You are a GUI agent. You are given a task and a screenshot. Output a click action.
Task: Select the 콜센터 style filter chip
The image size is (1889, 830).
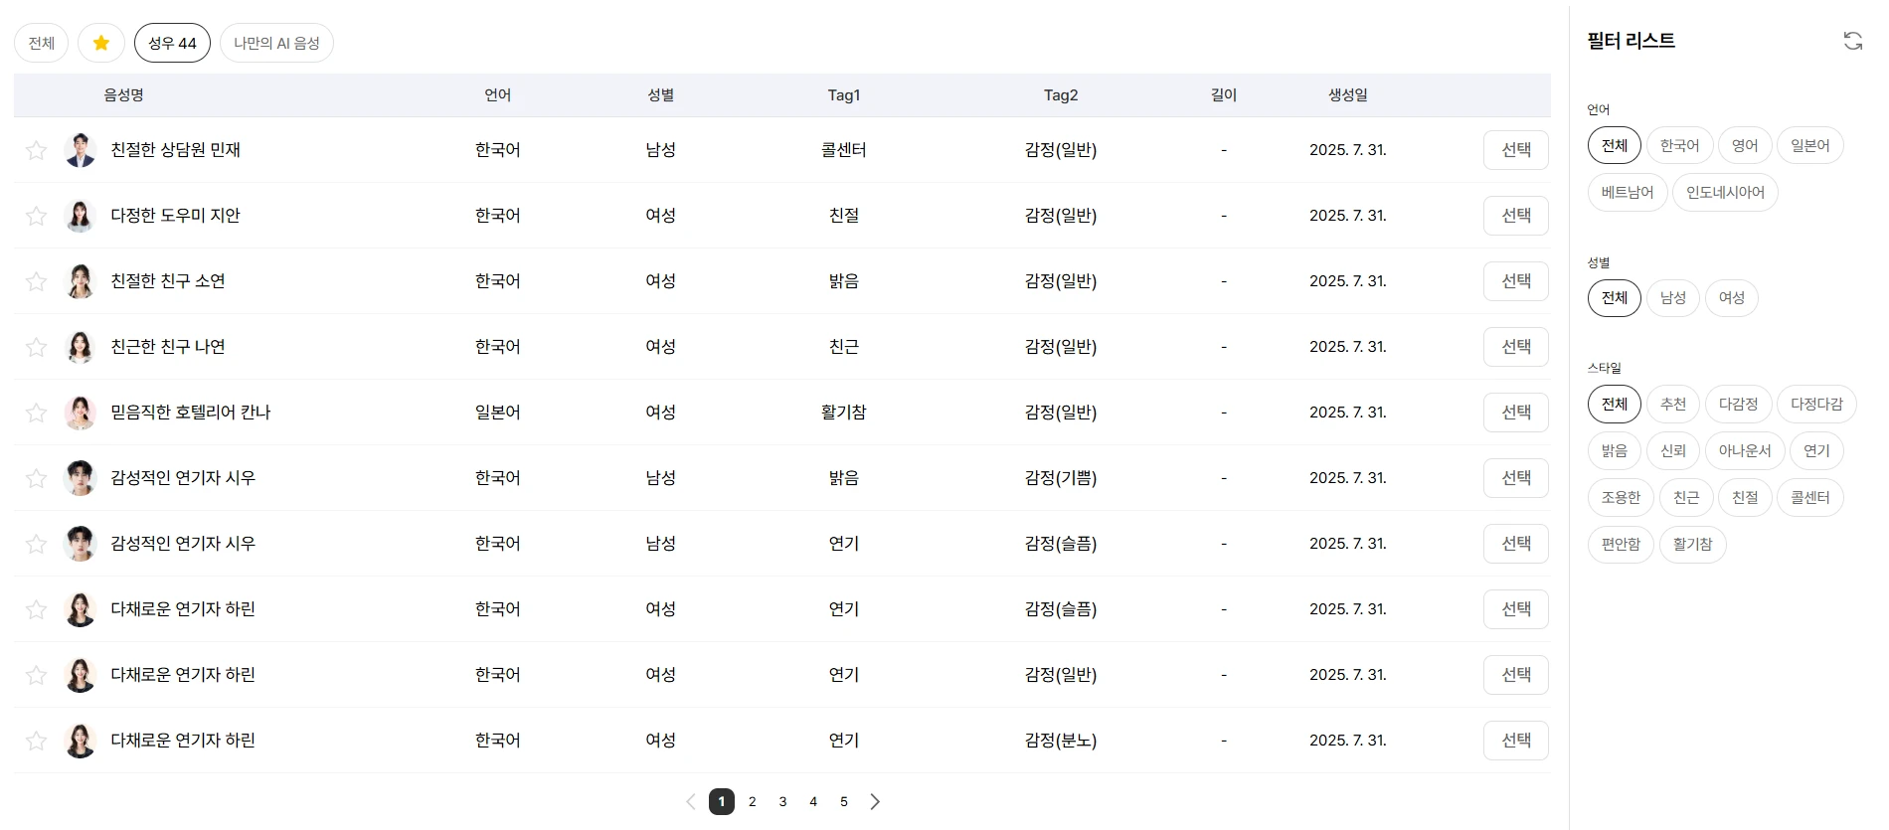(x=1809, y=497)
